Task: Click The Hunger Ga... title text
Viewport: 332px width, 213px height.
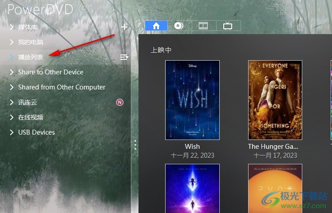Action: click(273, 147)
